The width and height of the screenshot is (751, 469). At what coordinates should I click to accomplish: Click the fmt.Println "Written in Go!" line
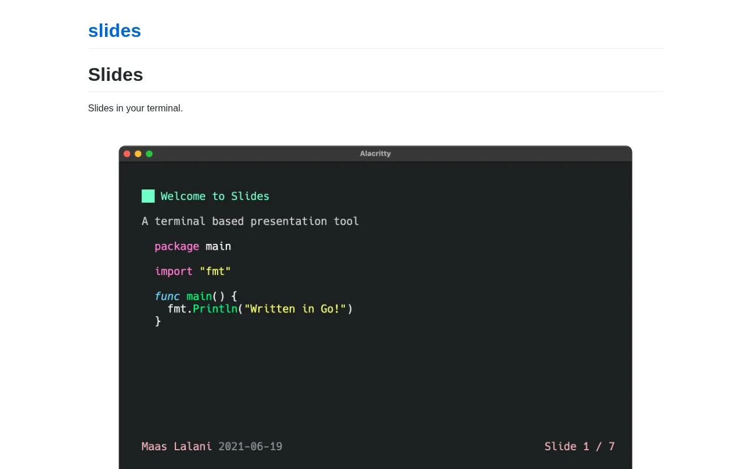[261, 308]
